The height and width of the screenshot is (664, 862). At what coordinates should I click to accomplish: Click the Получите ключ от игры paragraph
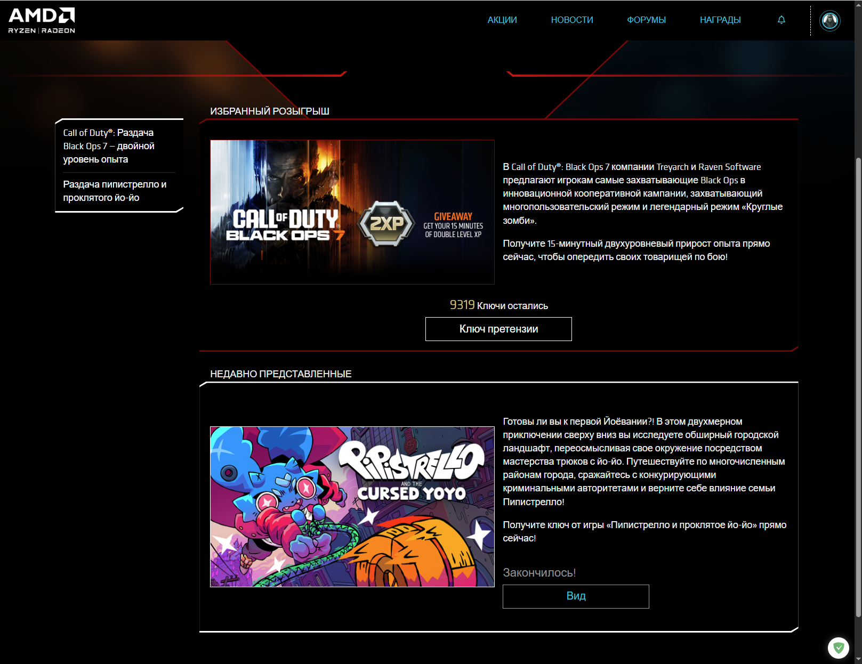(x=645, y=531)
